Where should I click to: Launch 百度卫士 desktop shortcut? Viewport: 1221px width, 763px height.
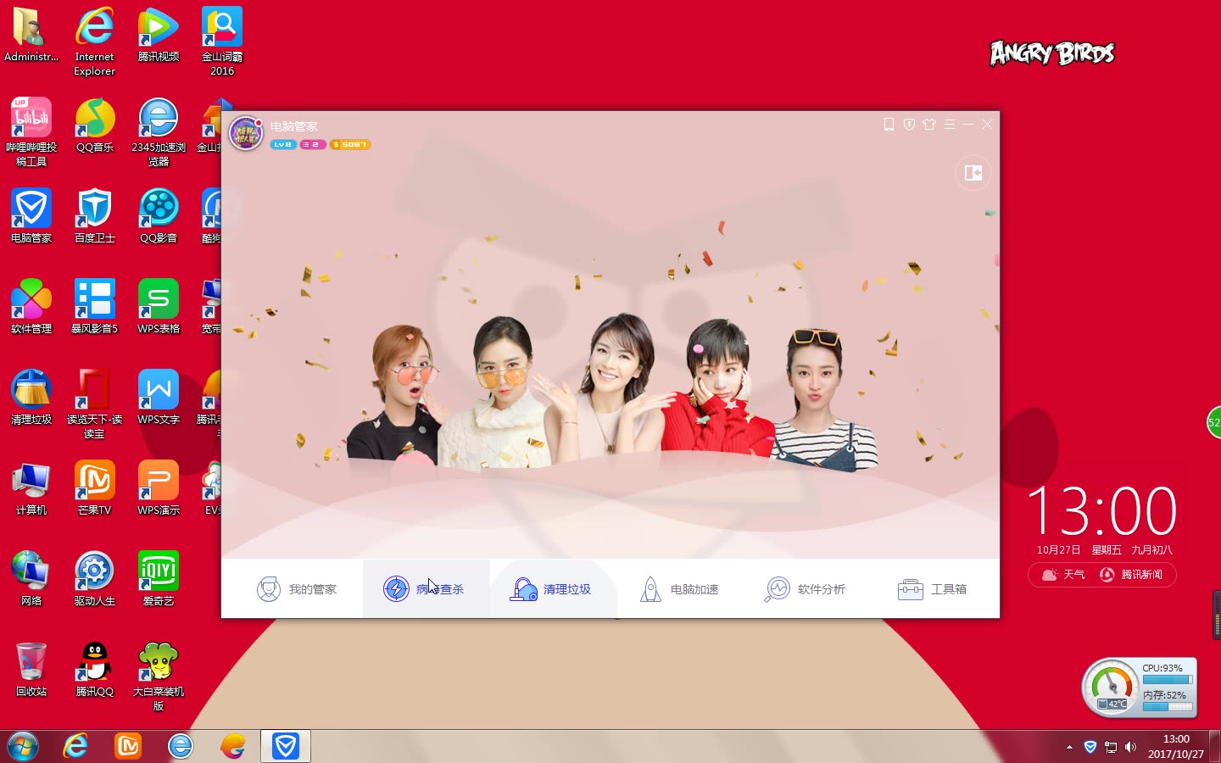94,216
